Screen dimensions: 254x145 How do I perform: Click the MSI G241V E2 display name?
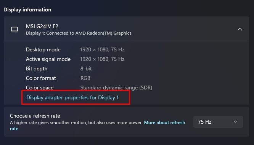(x=42, y=26)
